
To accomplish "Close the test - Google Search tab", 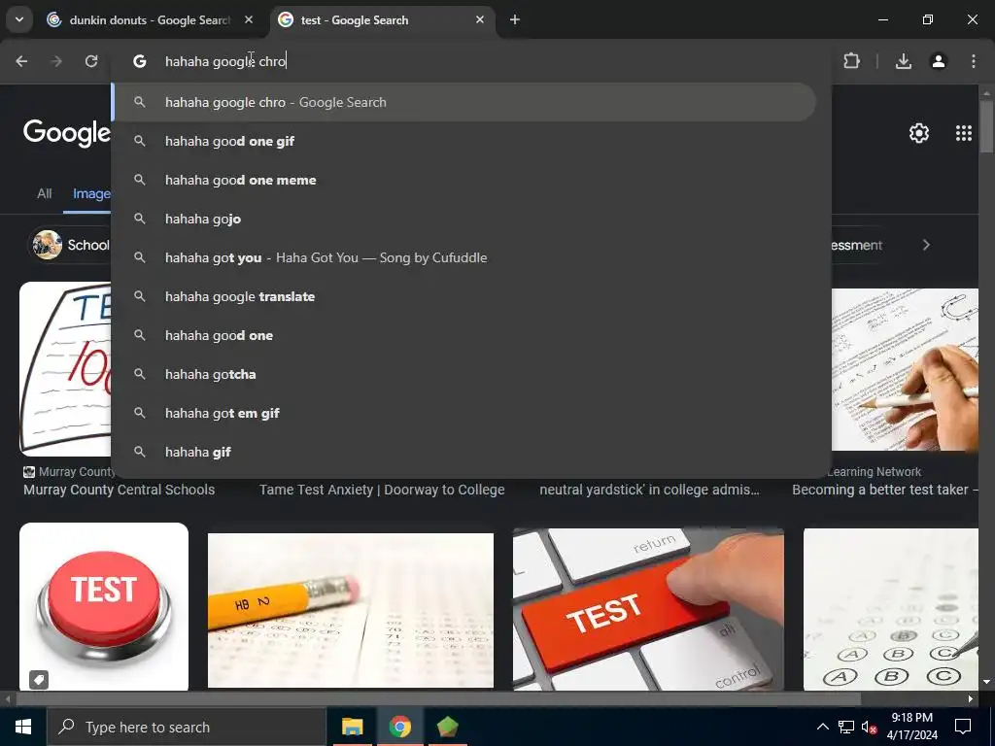I will point(480,19).
